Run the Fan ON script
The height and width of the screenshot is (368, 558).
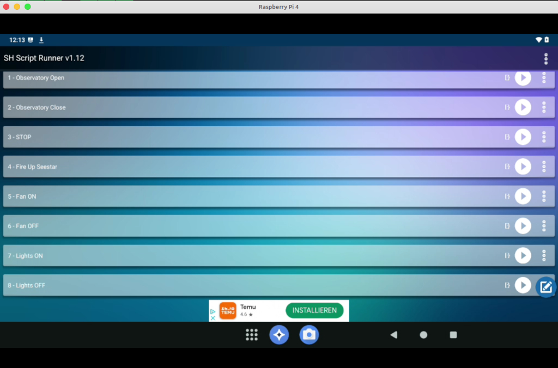tap(523, 196)
